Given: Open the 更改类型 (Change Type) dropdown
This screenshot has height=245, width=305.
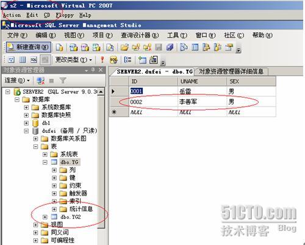Looking at the screenshot, I should 74,60.
